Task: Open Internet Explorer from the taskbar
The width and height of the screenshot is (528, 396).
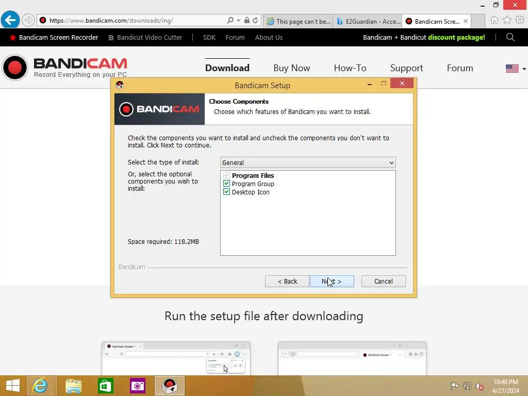Action: [40, 386]
